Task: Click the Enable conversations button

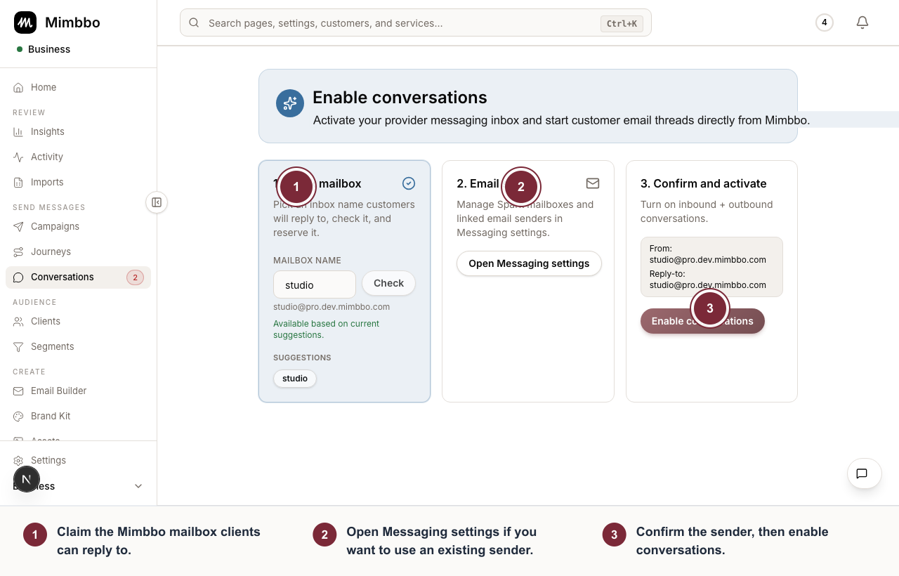Action: click(702, 321)
